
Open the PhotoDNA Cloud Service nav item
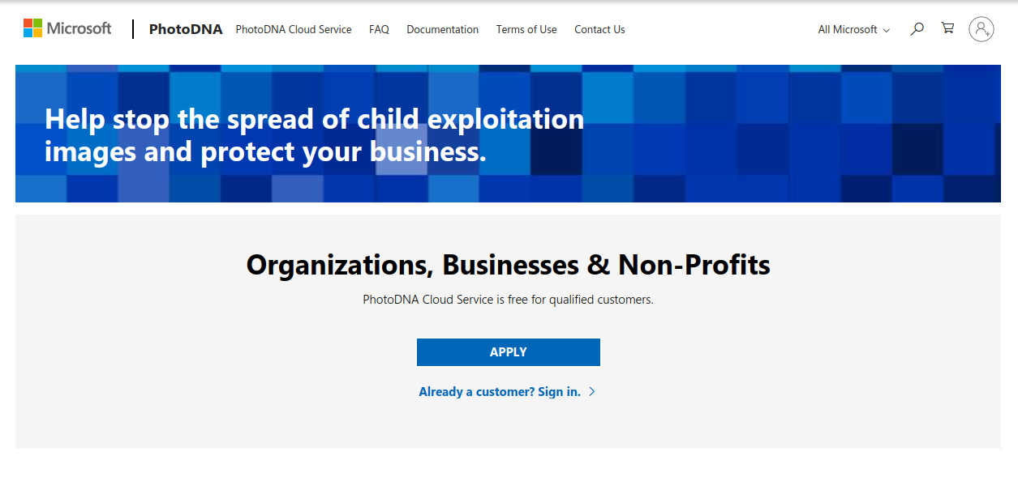[294, 29]
